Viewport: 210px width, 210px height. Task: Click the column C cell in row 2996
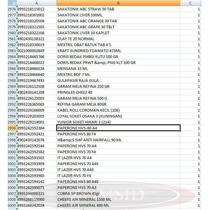coord(190,128)
